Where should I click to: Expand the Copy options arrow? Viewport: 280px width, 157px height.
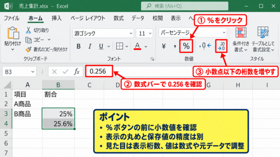click(x=49, y=40)
